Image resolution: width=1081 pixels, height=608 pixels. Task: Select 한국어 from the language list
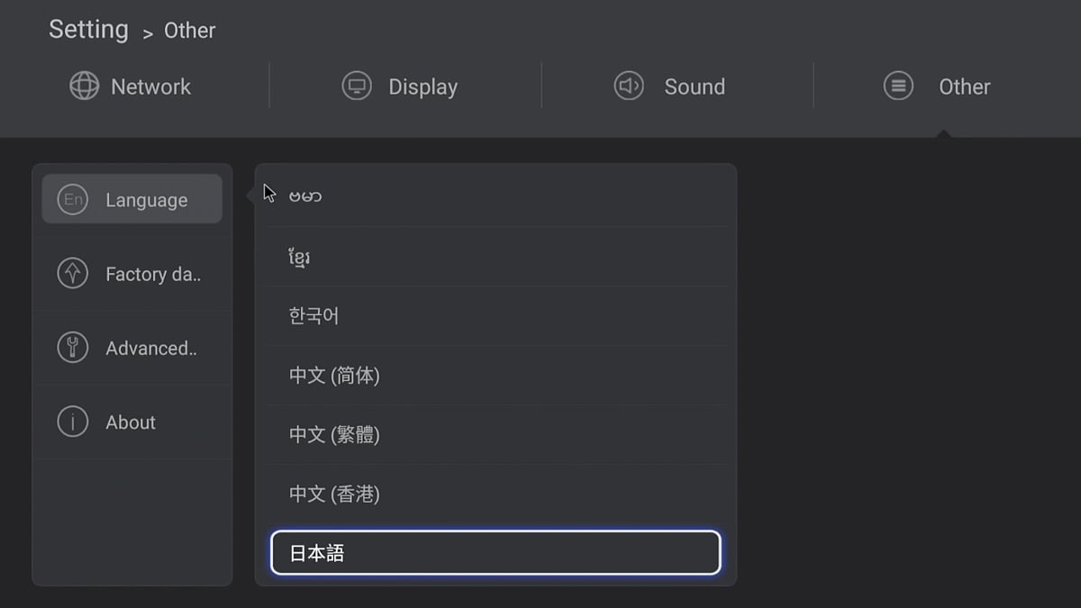coord(495,316)
